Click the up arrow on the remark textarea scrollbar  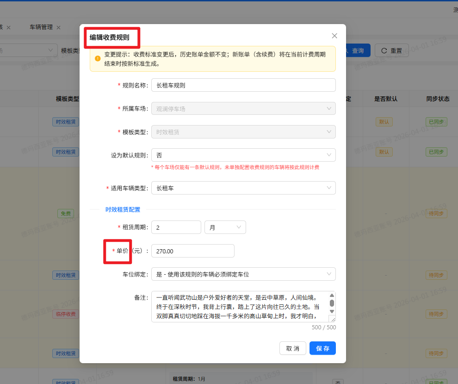(x=332, y=296)
